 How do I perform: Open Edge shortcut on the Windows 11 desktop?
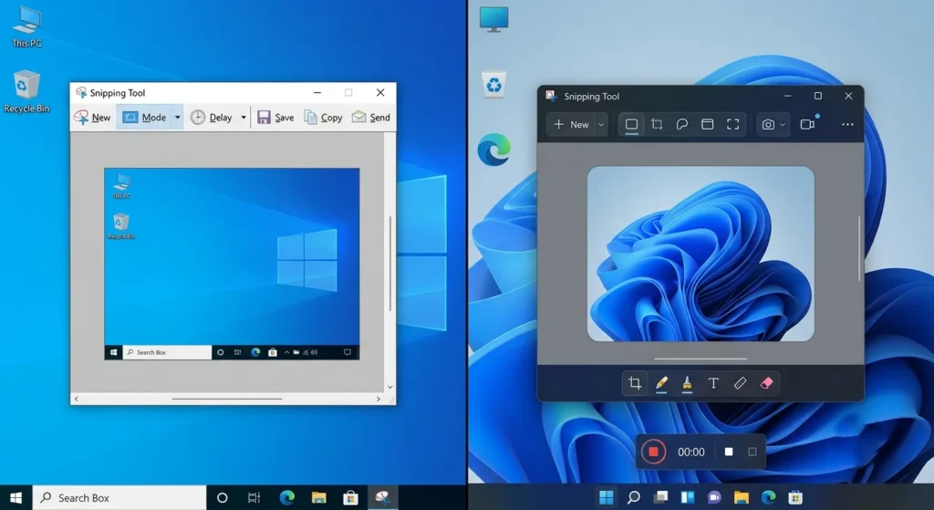493,149
